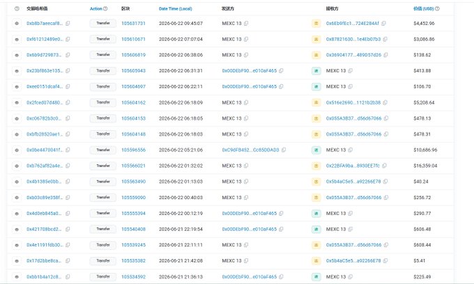
Task: Preview transaction 0xb8b7aeecaf8 with eye icon
Action: coord(17,23)
